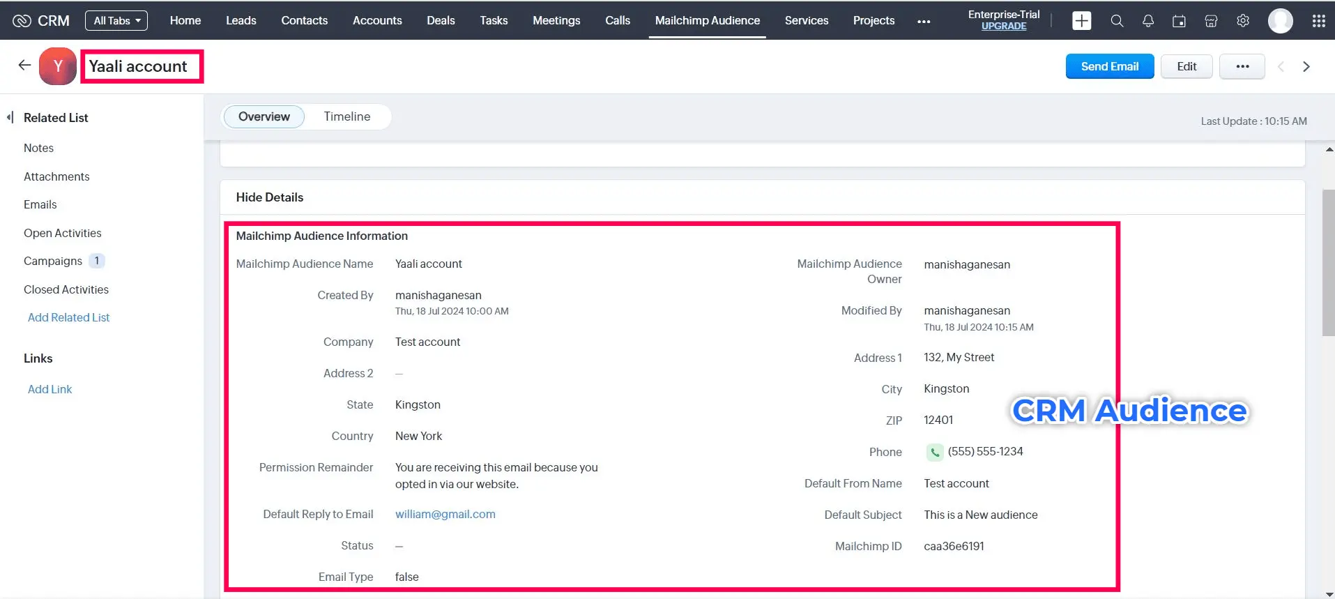The image size is (1335, 599).
Task: Select the Overview view
Action: pos(264,116)
